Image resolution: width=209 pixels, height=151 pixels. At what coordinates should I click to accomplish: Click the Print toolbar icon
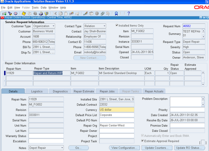click(x=41, y=14)
